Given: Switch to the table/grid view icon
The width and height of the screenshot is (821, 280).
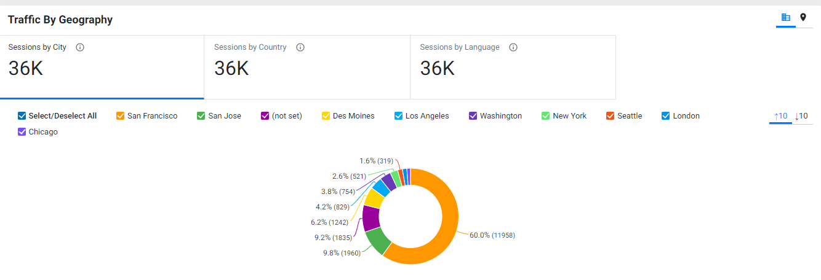Looking at the screenshot, I should coord(785,17).
